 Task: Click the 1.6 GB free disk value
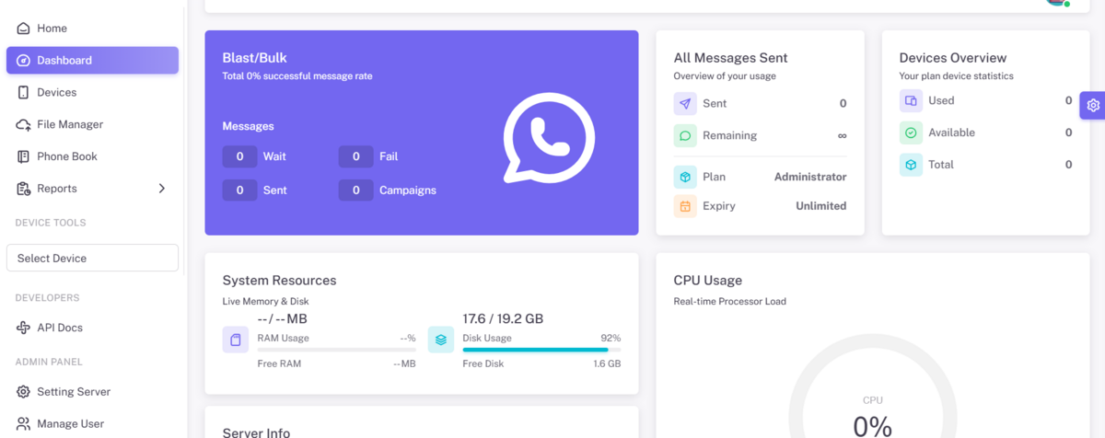607,363
